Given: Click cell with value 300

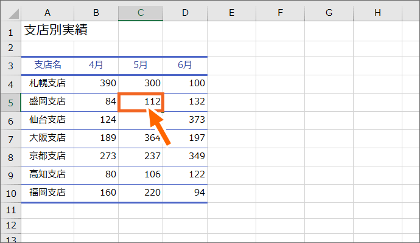Looking at the screenshot, I should (141, 84).
